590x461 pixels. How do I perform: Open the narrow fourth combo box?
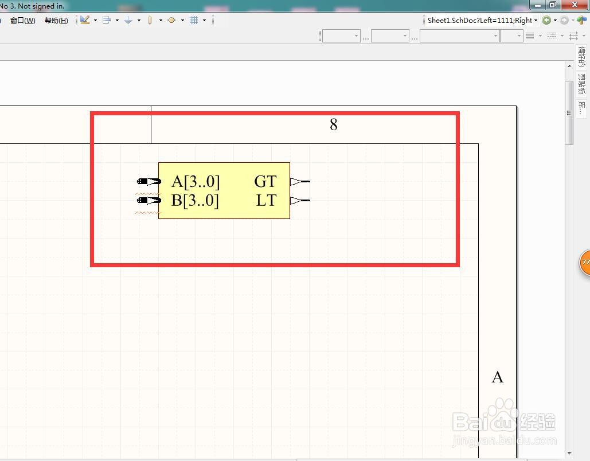(x=511, y=36)
